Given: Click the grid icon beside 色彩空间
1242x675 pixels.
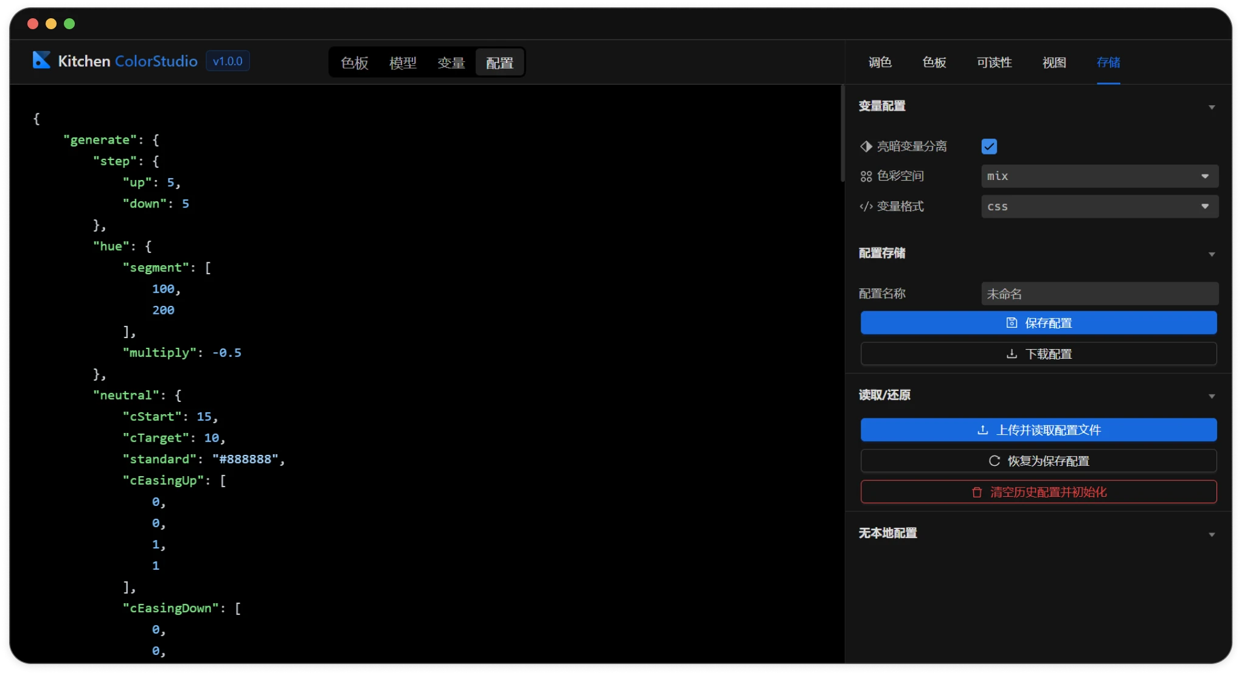Looking at the screenshot, I should (x=866, y=176).
